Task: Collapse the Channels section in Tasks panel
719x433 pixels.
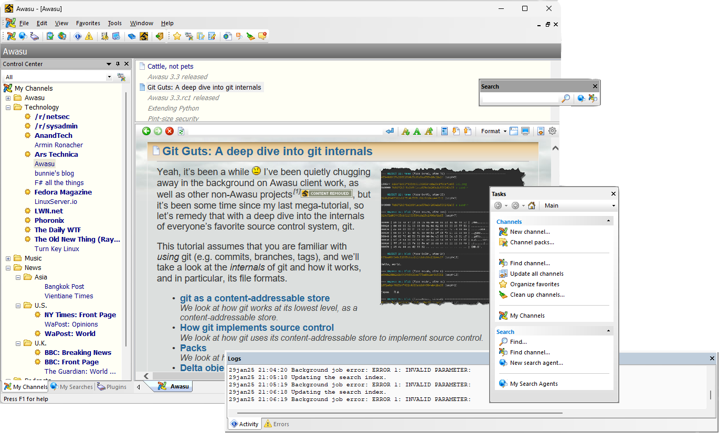Action: click(x=609, y=221)
